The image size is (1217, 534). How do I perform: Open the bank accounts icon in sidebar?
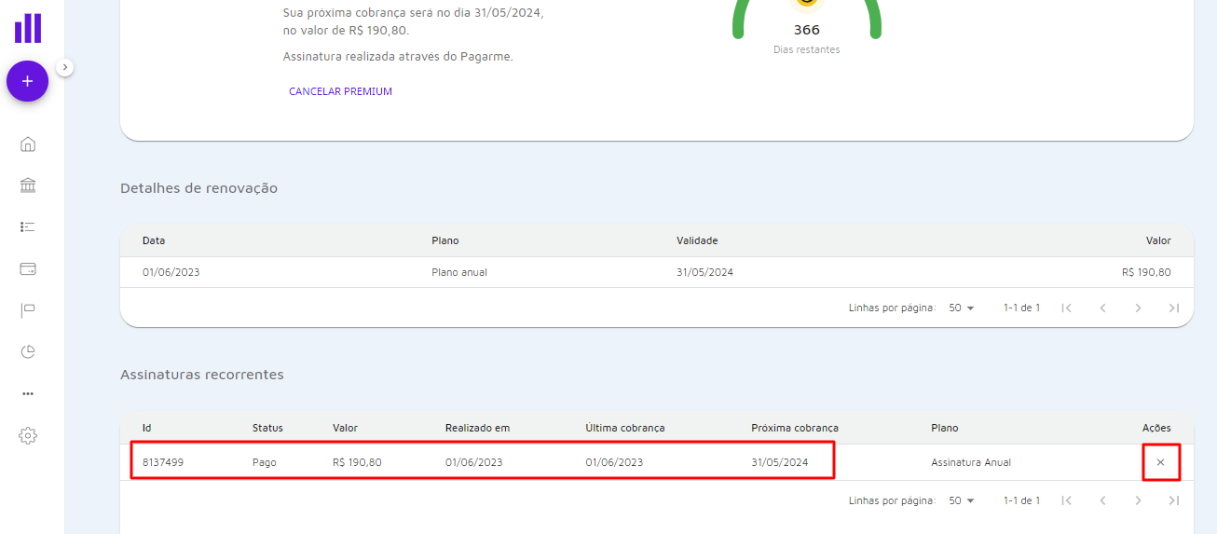coord(28,185)
